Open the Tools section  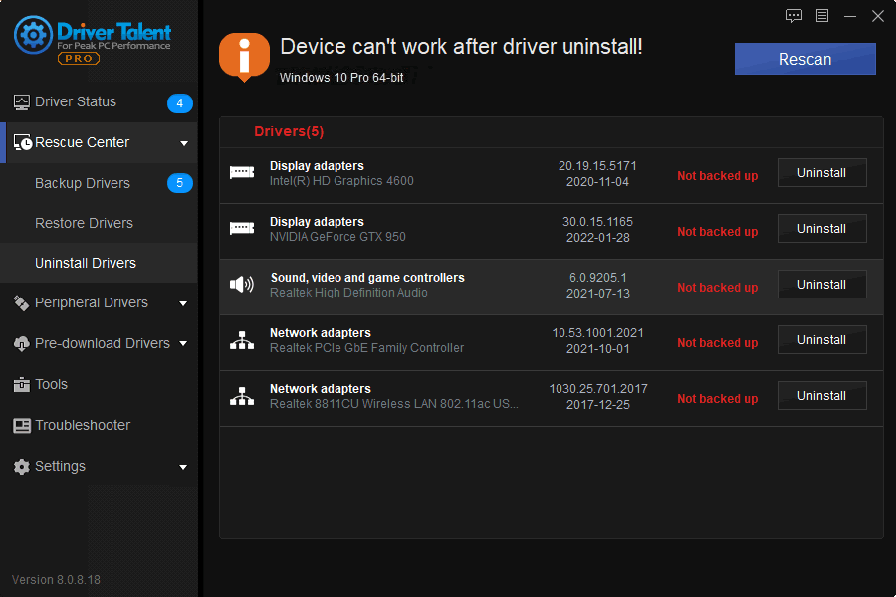pos(51,384)
